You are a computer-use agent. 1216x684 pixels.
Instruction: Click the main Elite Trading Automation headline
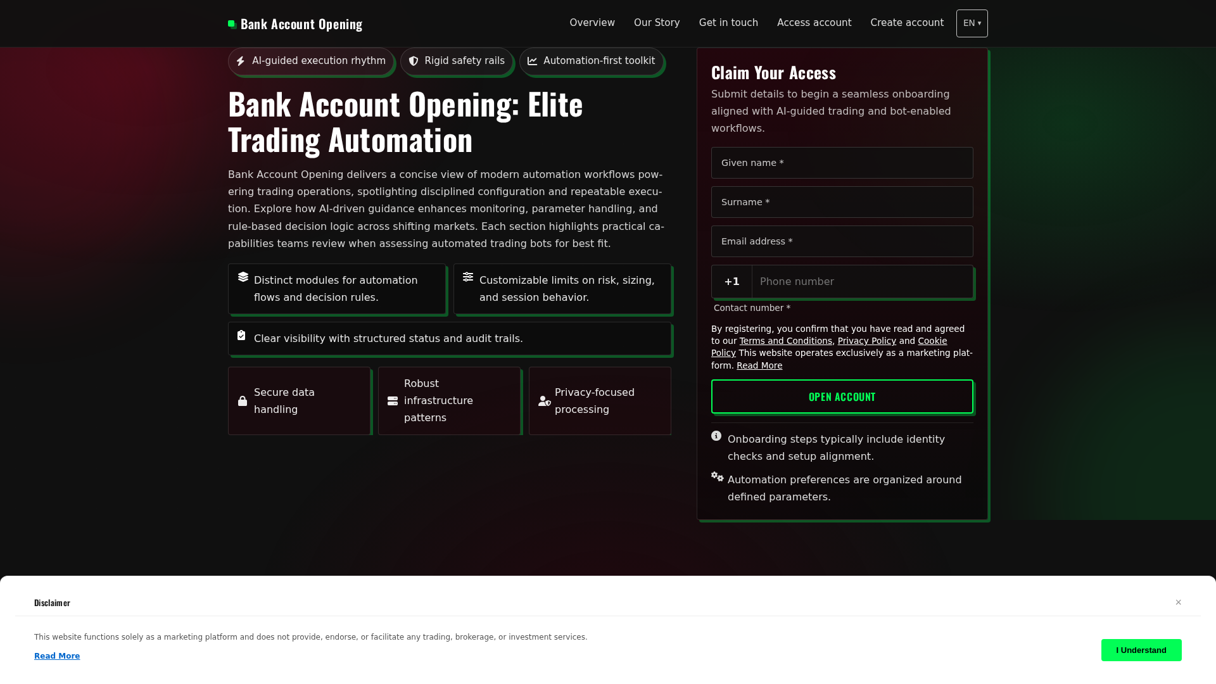tap(405, 122)
